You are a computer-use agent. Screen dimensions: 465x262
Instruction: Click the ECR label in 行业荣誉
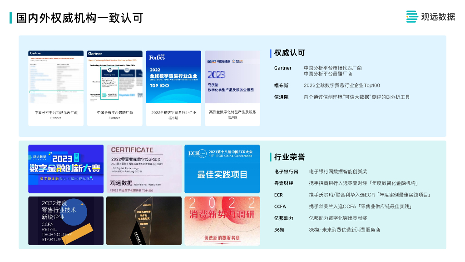(278, 195)
